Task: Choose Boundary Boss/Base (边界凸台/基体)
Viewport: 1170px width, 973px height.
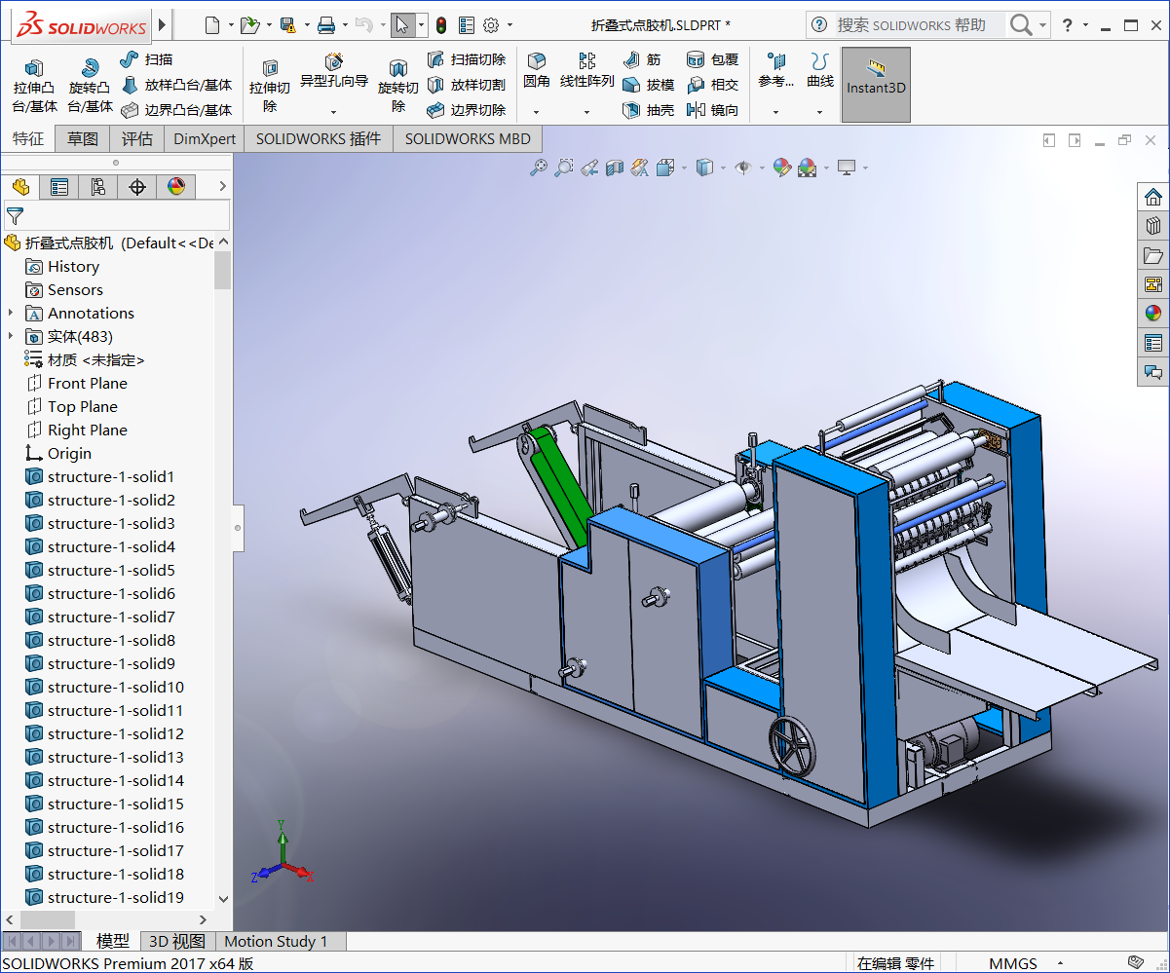Action: click(176, 110)
